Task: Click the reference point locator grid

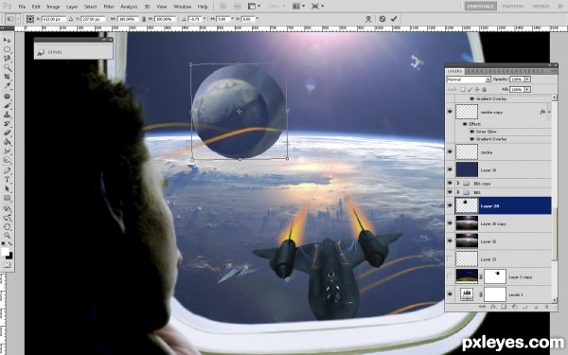Action: (x=30, y=19)
